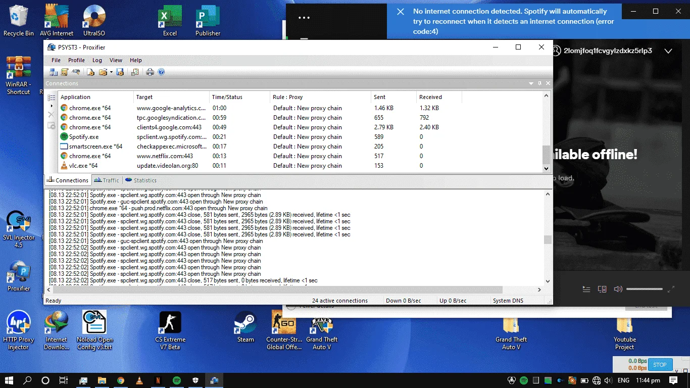Click the blue Help icon in toolbar
The height and width of the screenshot is (388, 690).
click(161, 72)
